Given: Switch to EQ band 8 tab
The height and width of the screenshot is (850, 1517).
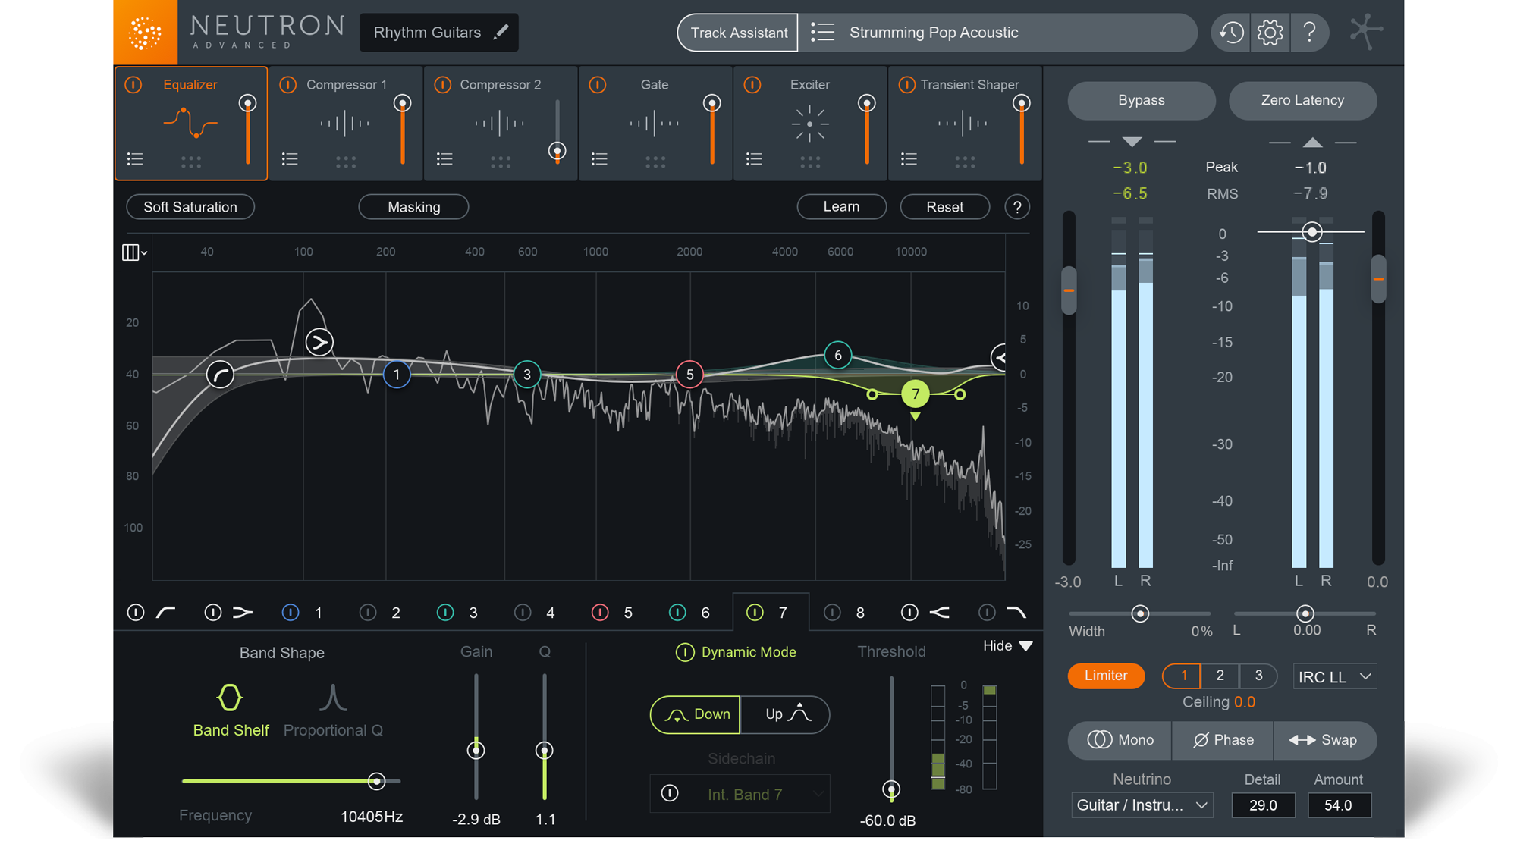Looking at the screenshot, I should (x=860, y=613).
